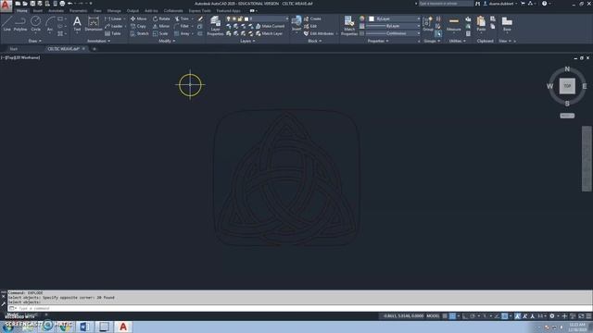Open the status bar customization menu

tap(588, 316)
